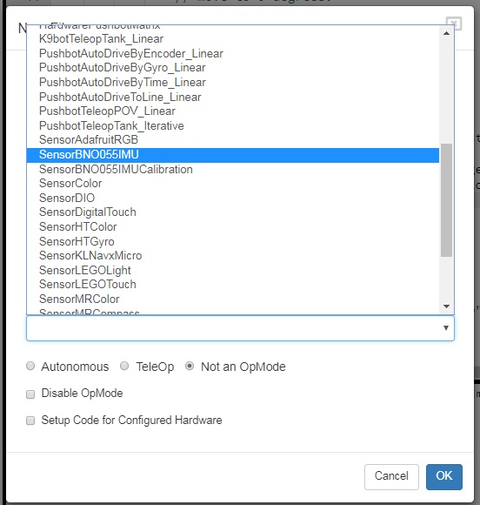This screenshot has height=505, width=480.
Task: Pick PushbotAutoDriveByEncoder_Linear sample
Action: pyautogui.click(x=233, y=53)
